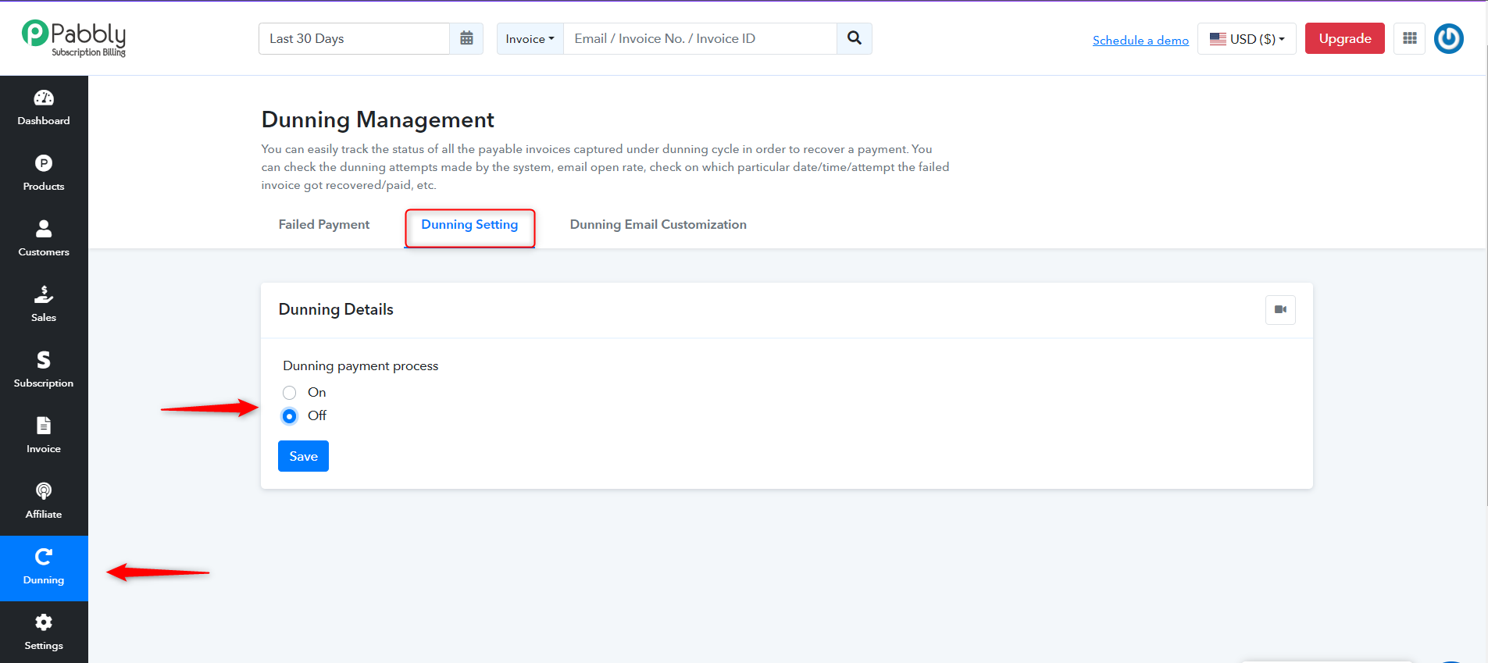1488x663 pixels.
Task: Click in the Email / Invoice No. search field
Action: coord(700,38)
